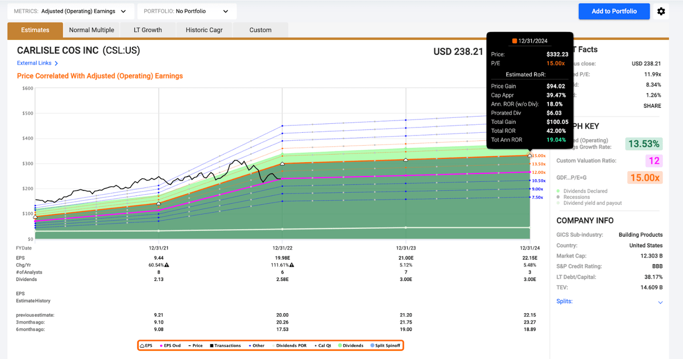Viewport: 683px width, 359px height.
Task: Click warning triangle beside 111.61% Chg/Yr
Action: pos(291,265)
